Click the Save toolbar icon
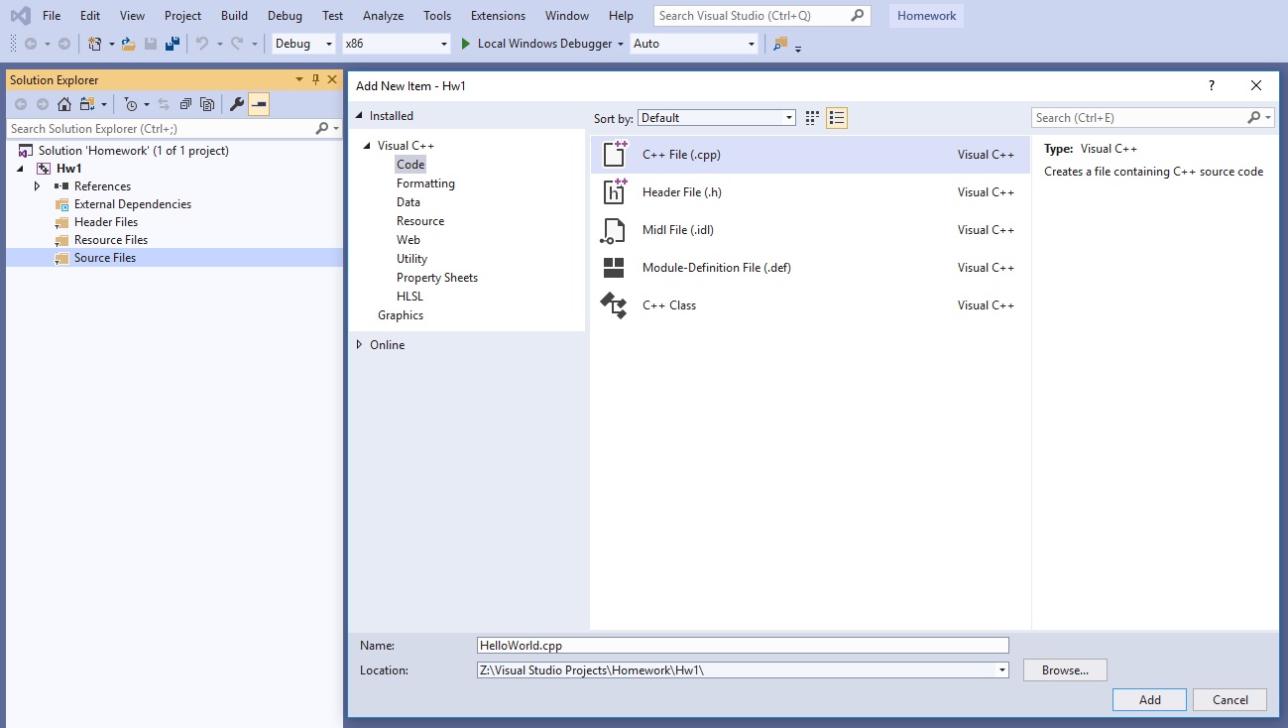 pos(151,44)
